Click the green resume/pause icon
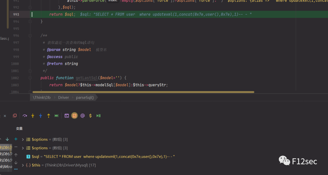The image size is (328, 175). pos(98,116)
